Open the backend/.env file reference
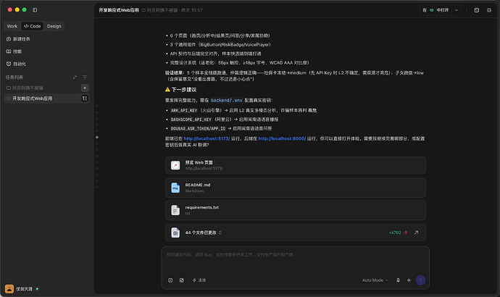The height and width of the screenshot is (297, 500). pos(226,100)
